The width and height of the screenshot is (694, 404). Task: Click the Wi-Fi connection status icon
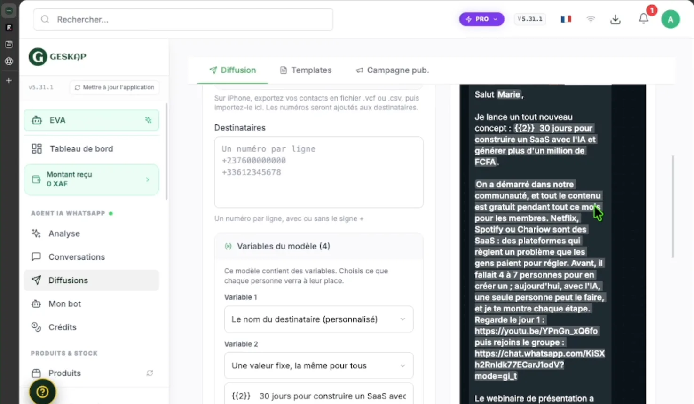coord(591,19)
